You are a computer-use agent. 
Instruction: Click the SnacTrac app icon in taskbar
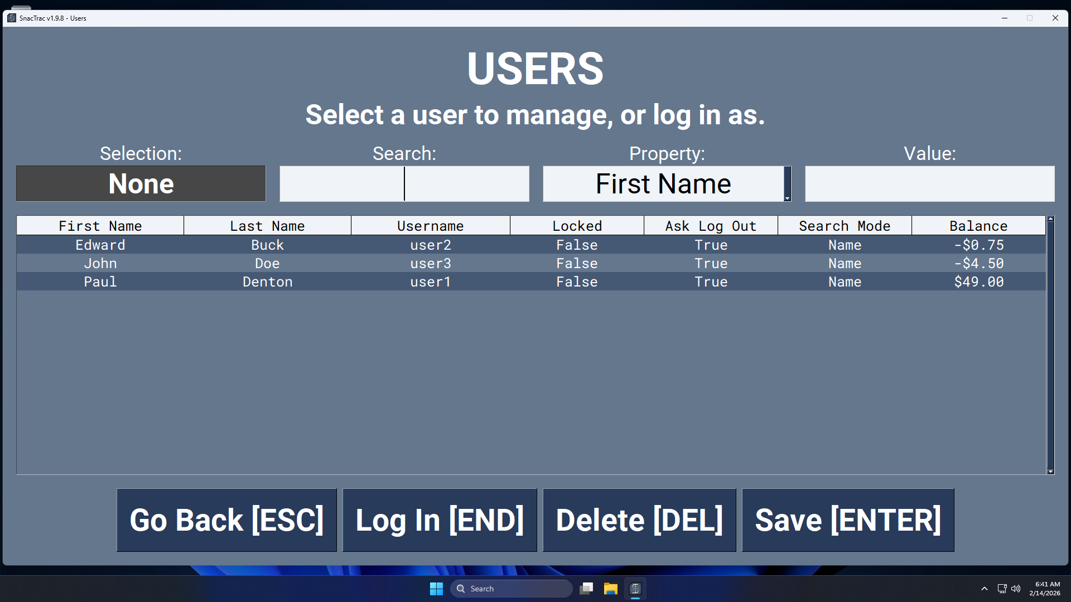(635, 589)
